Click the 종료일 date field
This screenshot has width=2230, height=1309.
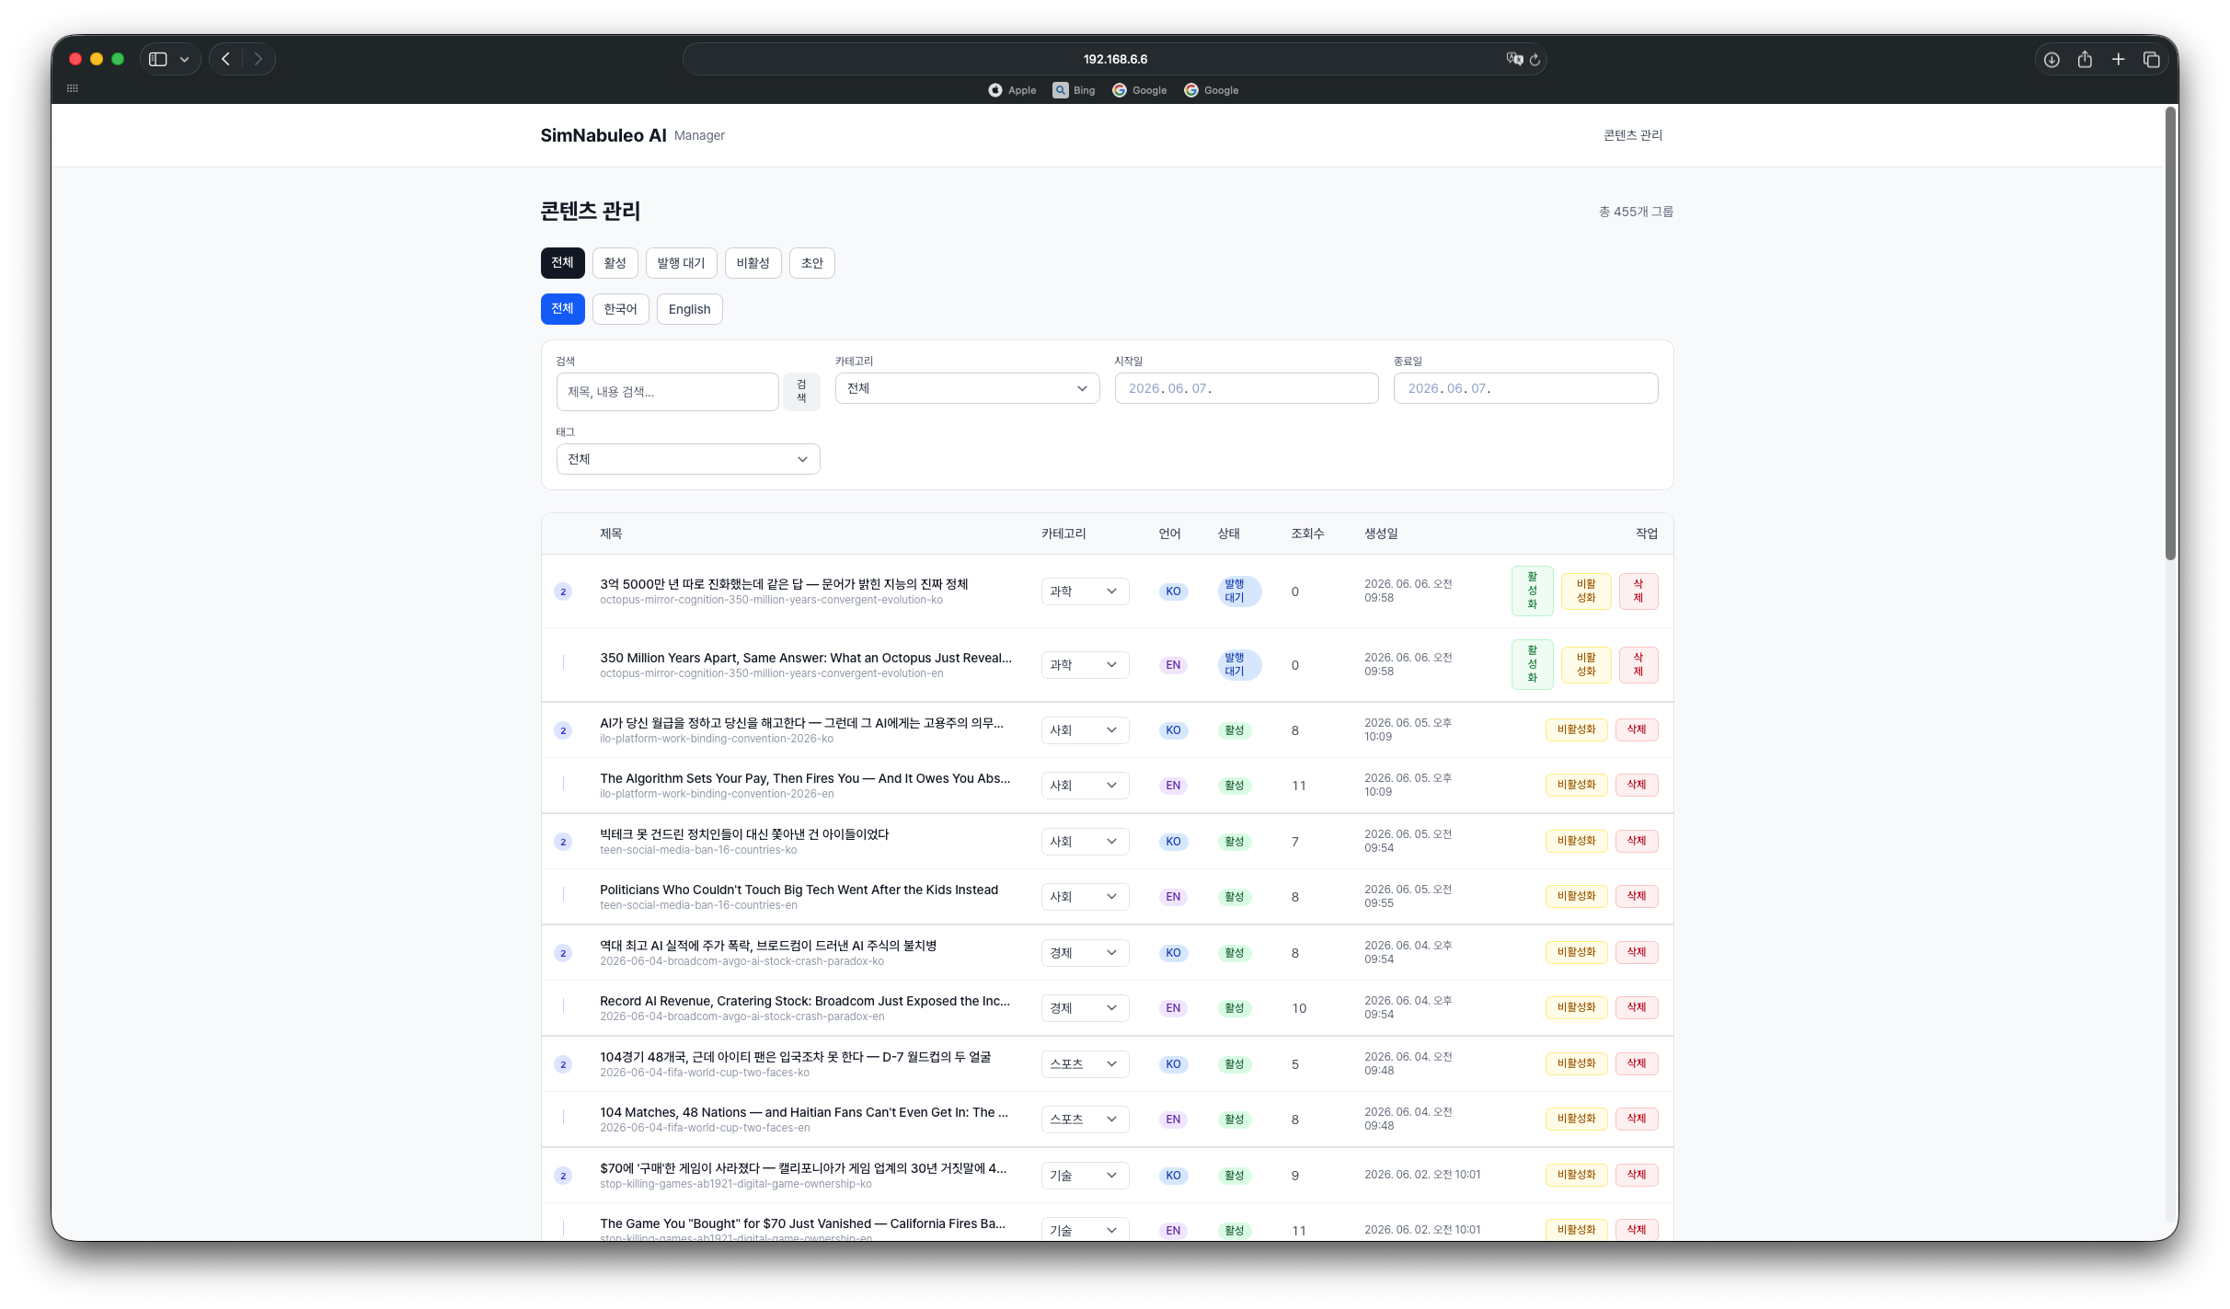click(1525, 388)
